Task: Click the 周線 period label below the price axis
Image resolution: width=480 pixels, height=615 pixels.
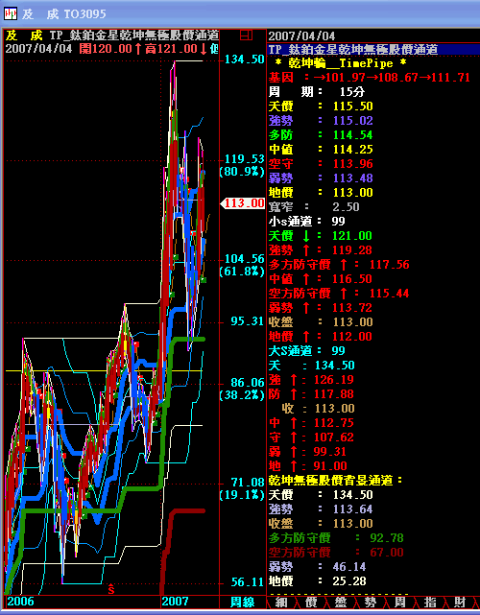Action: click(242, 603)
